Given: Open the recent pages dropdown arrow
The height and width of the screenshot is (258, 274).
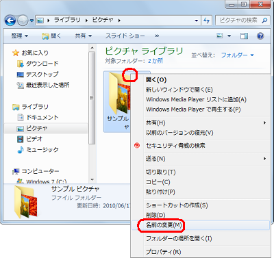Looking at the screenshot, I should coord(32,21).
